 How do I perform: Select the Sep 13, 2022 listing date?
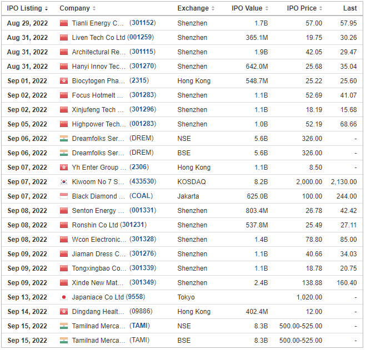27,297
